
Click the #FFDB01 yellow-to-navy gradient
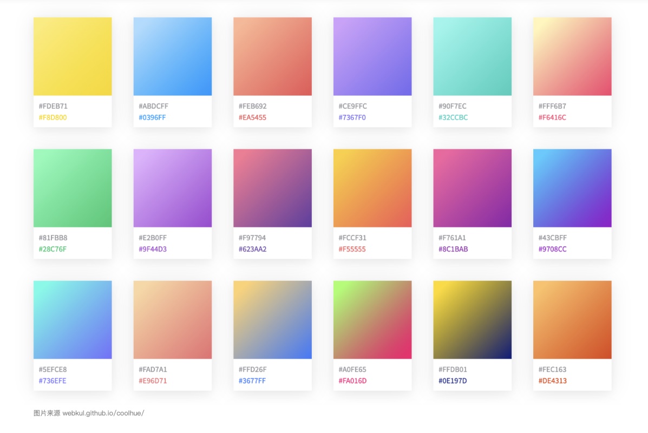473,320
